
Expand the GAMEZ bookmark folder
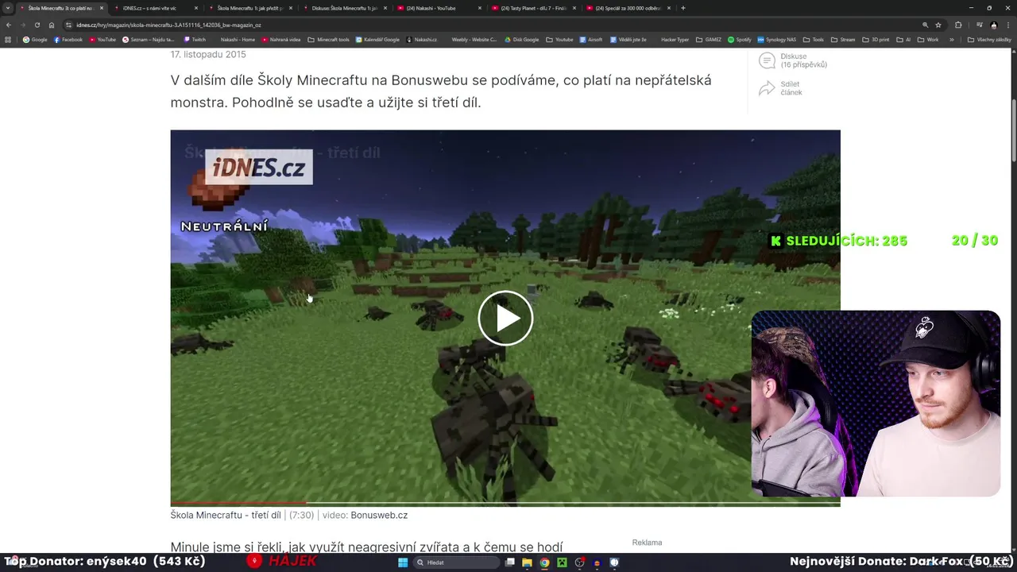coord(709,39)
